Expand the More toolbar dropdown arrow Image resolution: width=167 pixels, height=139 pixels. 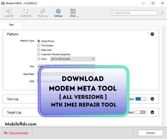tap(78, 17)
